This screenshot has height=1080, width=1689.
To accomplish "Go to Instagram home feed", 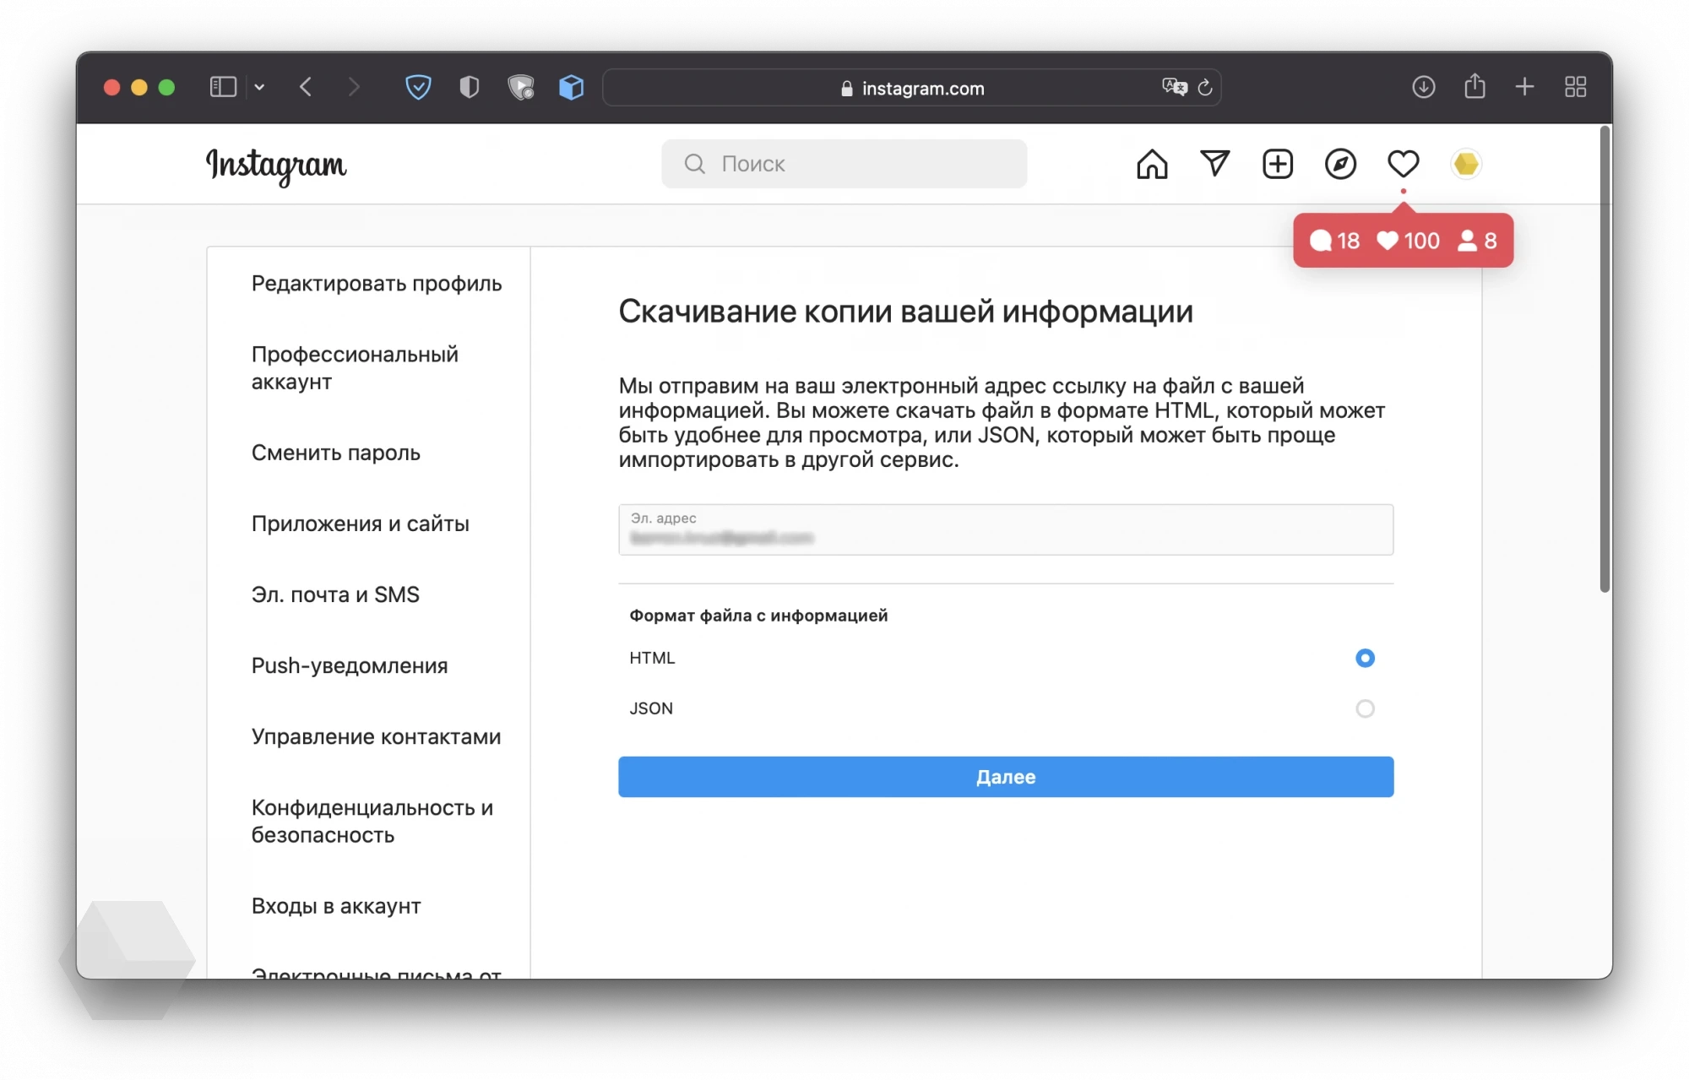I will tap(1152, 164).
